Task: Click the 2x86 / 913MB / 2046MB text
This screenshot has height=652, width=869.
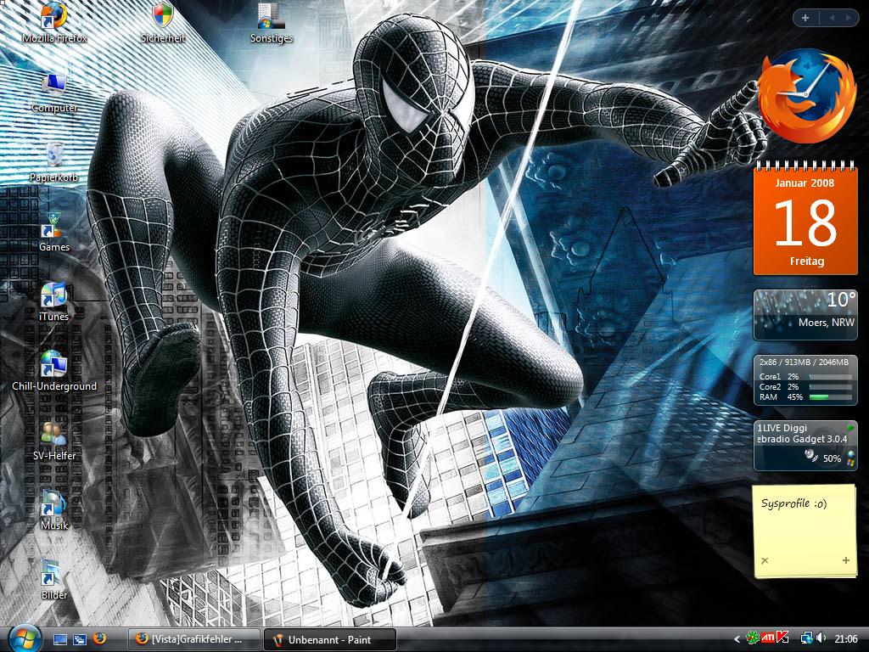Action: (x=804, y=362)
